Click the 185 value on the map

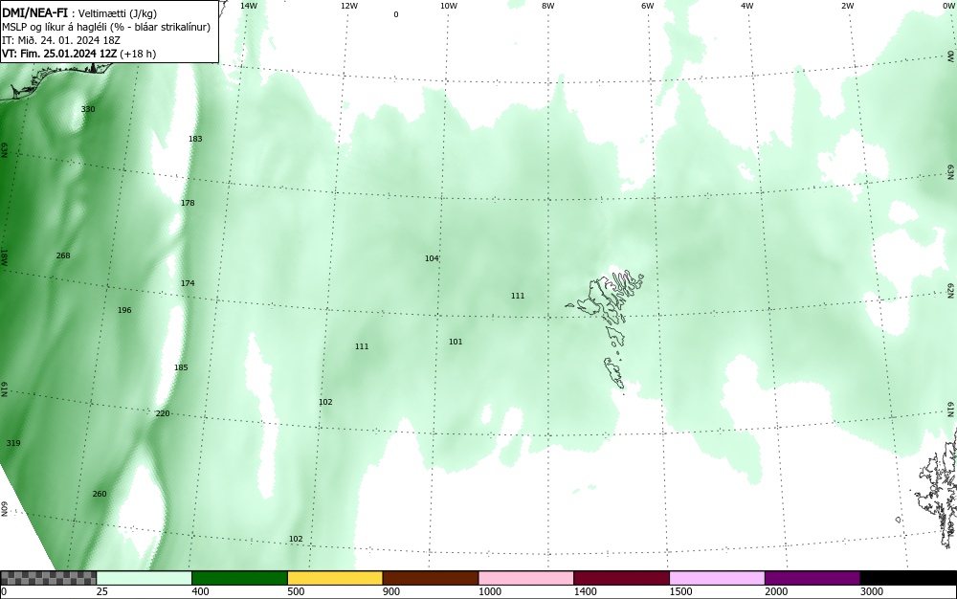pos(181,367)
